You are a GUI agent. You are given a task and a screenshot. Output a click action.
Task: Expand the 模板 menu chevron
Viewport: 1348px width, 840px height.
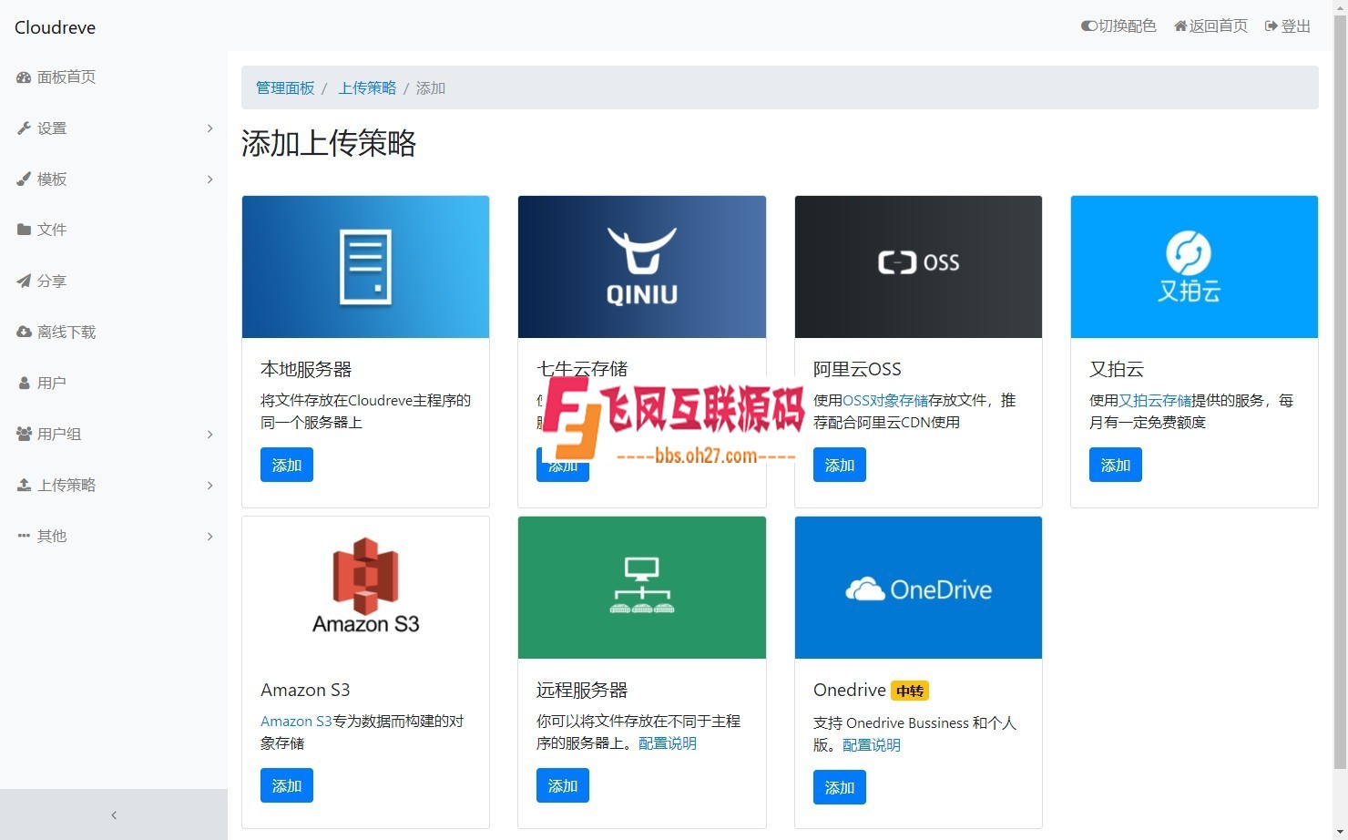click(x=209, y=179)
